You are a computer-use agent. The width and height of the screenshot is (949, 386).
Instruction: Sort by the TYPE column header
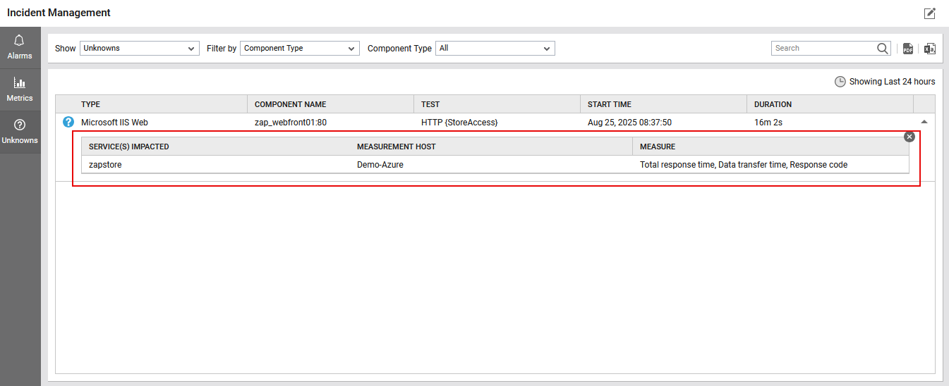pos(91,104)
